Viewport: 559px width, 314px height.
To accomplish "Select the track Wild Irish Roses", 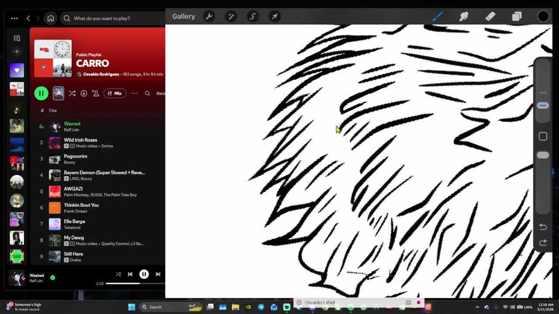I will tap(80, 140).
